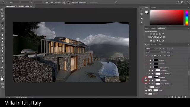Image resolution: width=190 pixels, height=107 pixels.
Task: Add a Photo Filter adjustment
Action: click(158, 37)
